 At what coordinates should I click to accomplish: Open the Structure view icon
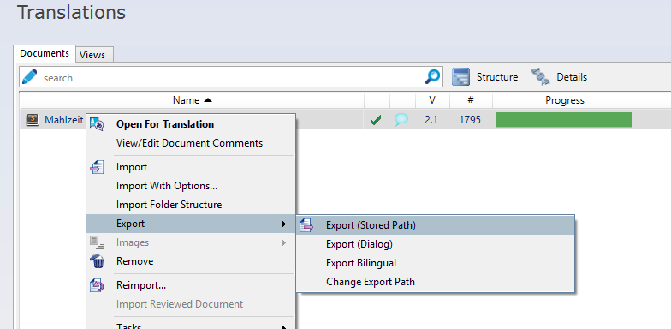(460, 77)
